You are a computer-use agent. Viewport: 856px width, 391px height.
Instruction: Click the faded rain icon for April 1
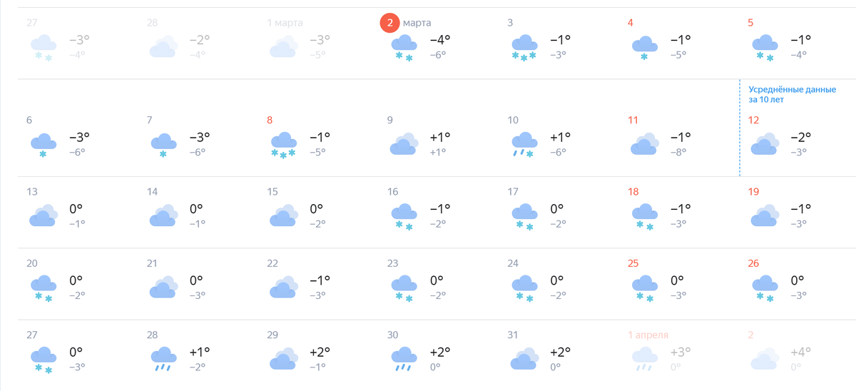644,359
